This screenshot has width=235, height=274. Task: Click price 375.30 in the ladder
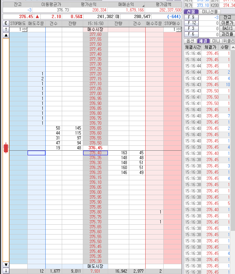(95, 261)
